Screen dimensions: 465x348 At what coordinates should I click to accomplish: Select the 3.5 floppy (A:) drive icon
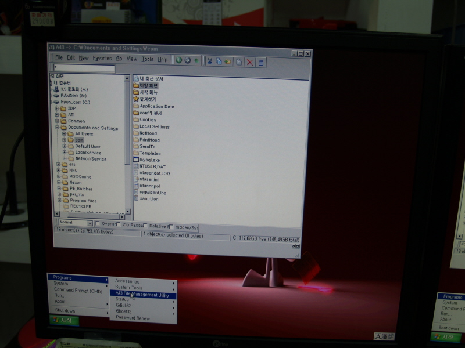pos(56,89)
